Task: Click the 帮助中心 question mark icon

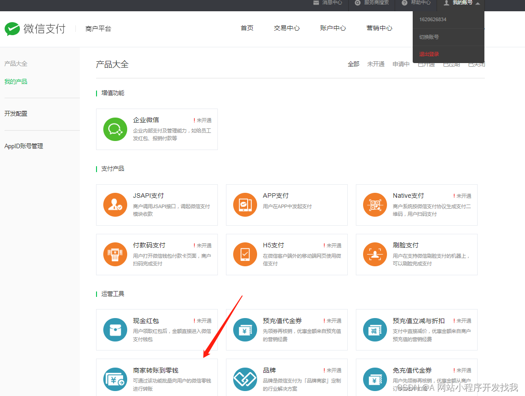Action: (405, 3)
